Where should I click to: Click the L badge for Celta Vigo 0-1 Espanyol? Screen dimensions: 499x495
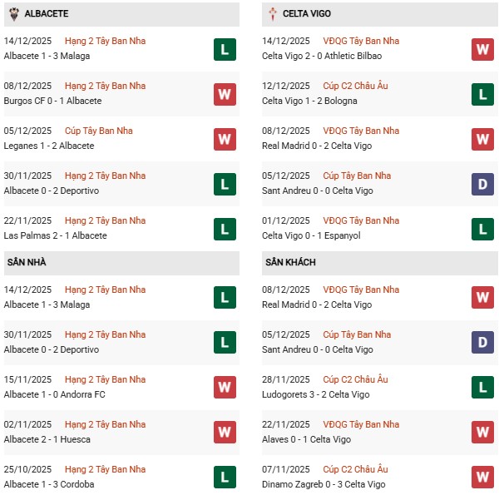(482, 229)
